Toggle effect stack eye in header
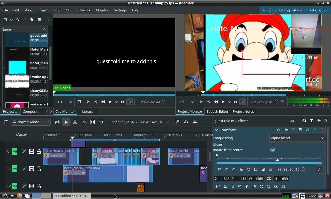Image resolution: width=331 pixels, height=199 pixels. (x=319, y=121)
